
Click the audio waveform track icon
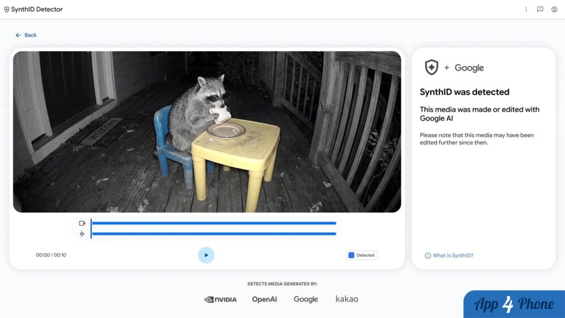(82, 234)
